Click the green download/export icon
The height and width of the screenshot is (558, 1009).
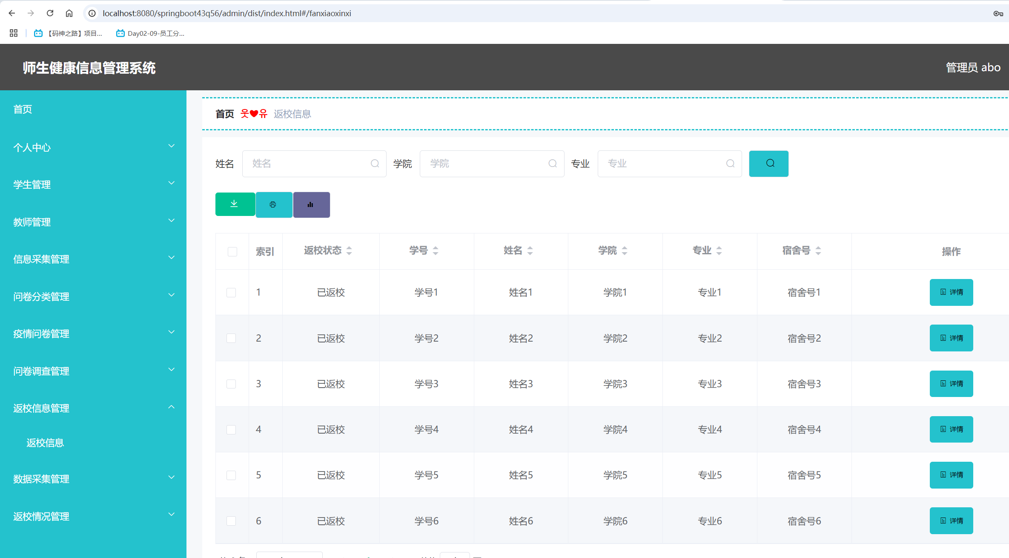coord(235,204)
